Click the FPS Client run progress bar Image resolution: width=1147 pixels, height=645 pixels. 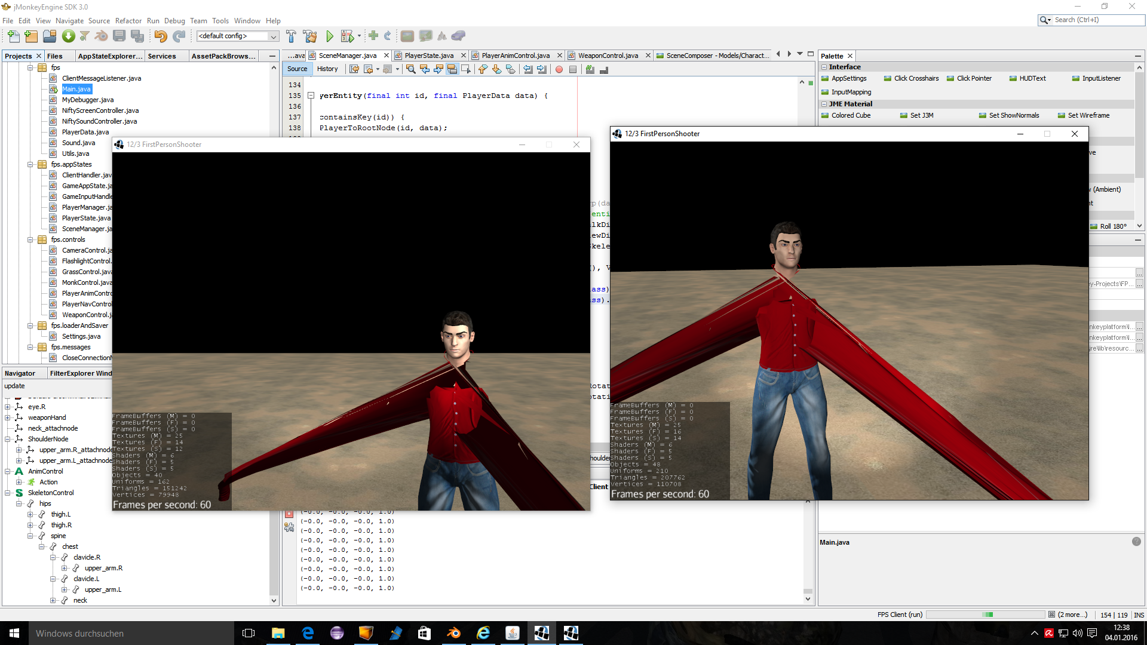click(985, 615)
